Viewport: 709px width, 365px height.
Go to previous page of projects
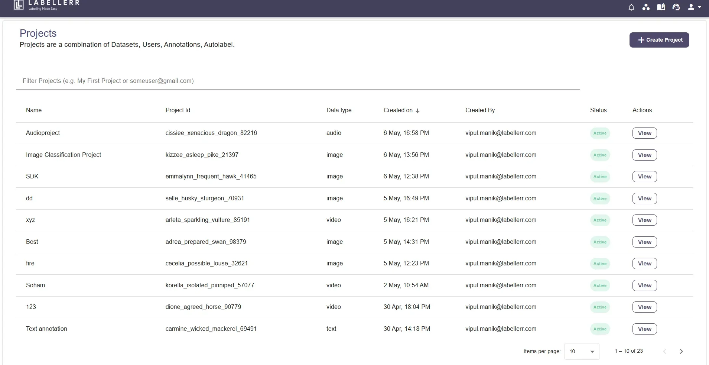[x=664, y=351]
